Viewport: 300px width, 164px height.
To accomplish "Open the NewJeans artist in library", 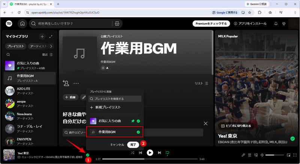I will click(x=30, y=116).
